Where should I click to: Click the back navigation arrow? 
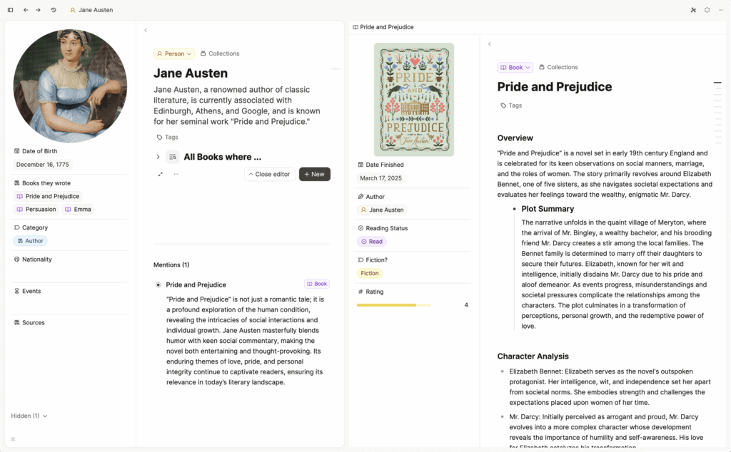[x=26, y=10]
